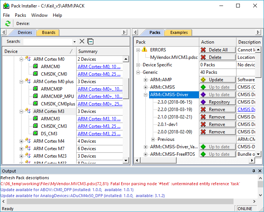
Task: Open the DS_CM3 summary link
Action: (99, 134)
